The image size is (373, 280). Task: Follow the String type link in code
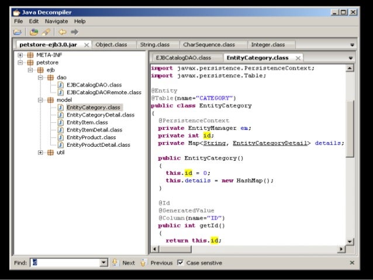pos(215,143)
